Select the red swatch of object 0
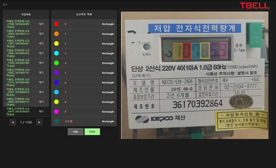Image resolution: width=276 pixels, height=168 pixels. 57,24
